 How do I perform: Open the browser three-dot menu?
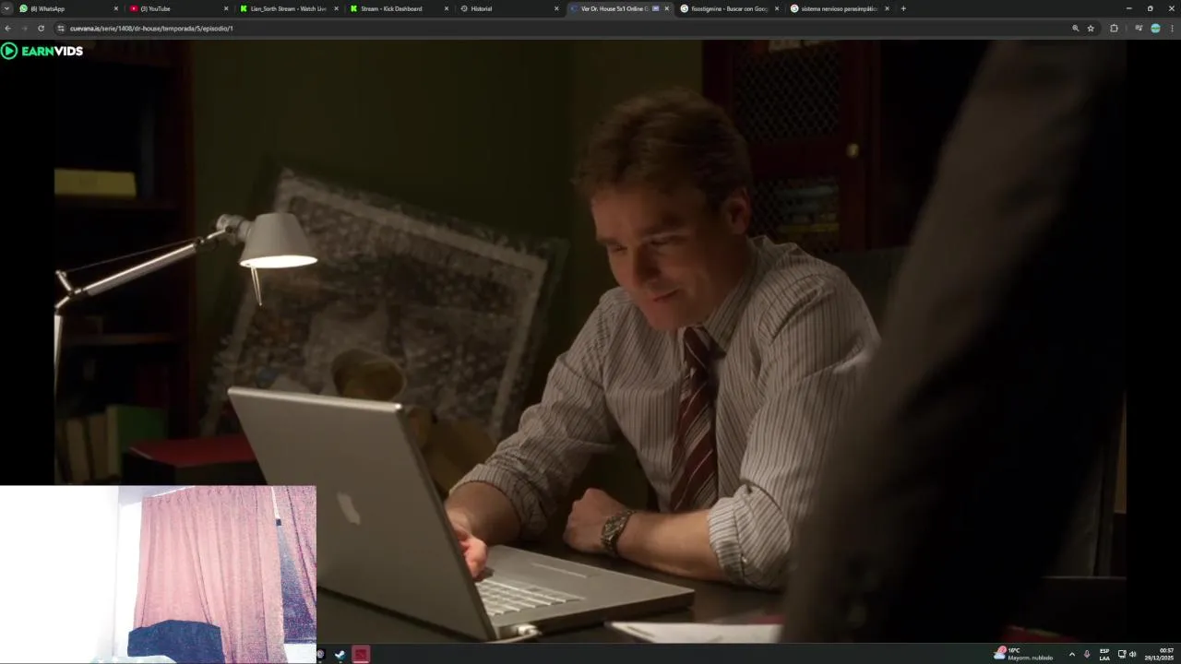1172,29
